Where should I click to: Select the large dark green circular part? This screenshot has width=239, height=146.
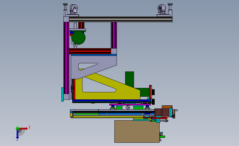tap(79, 38)
